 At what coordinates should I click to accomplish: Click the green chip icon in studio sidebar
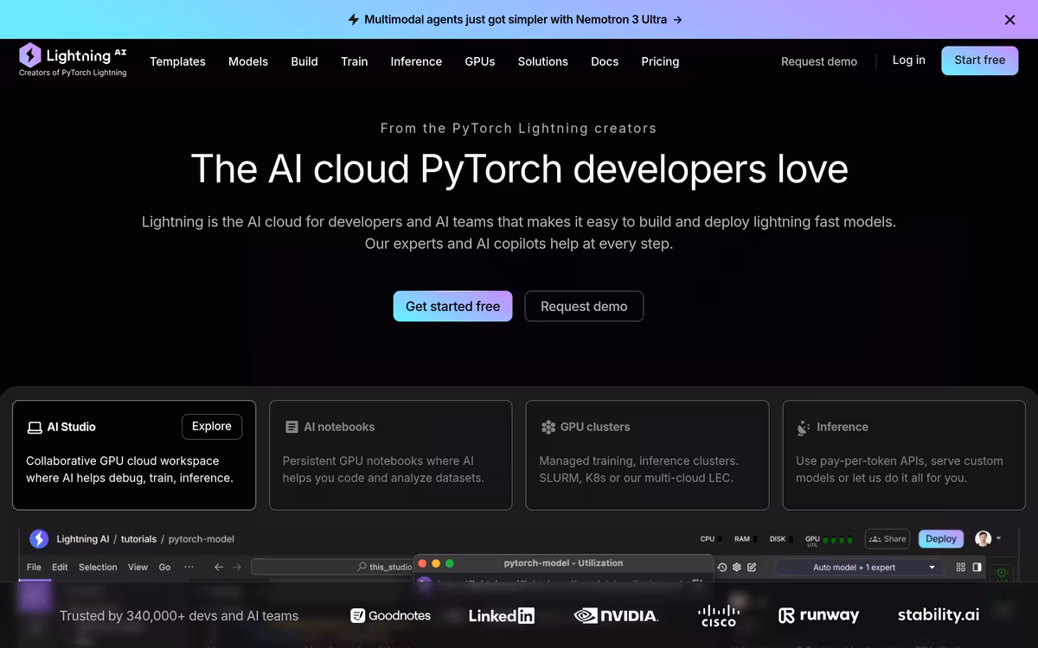coord(1003,572)
